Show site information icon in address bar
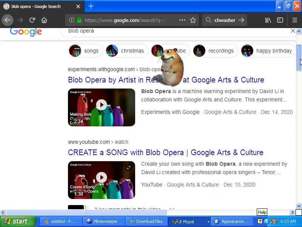The height and width of the screenshot is (227, 302). pyautogui.click(x=72, y=20)
